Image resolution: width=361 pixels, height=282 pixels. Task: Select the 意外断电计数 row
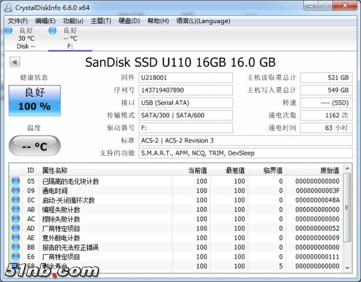point(176,237)
